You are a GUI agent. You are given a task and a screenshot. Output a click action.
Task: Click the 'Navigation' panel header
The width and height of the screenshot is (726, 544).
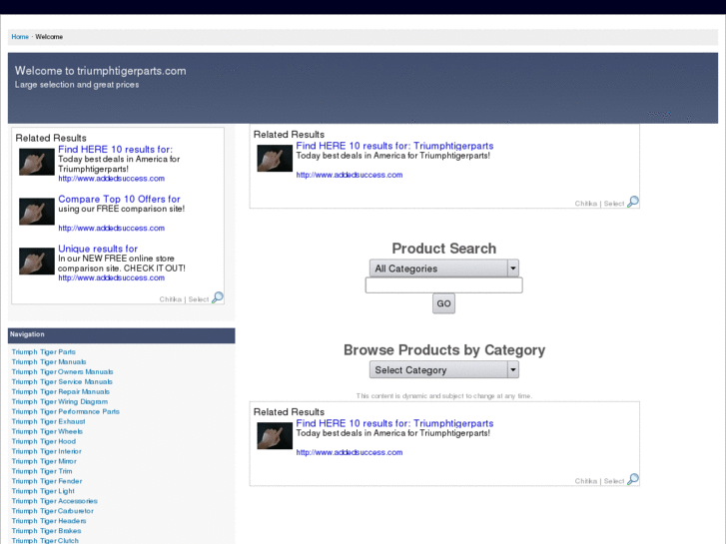121,335
